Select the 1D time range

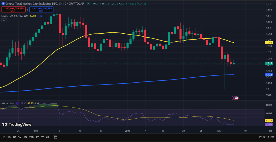click(x=4, y=137)
